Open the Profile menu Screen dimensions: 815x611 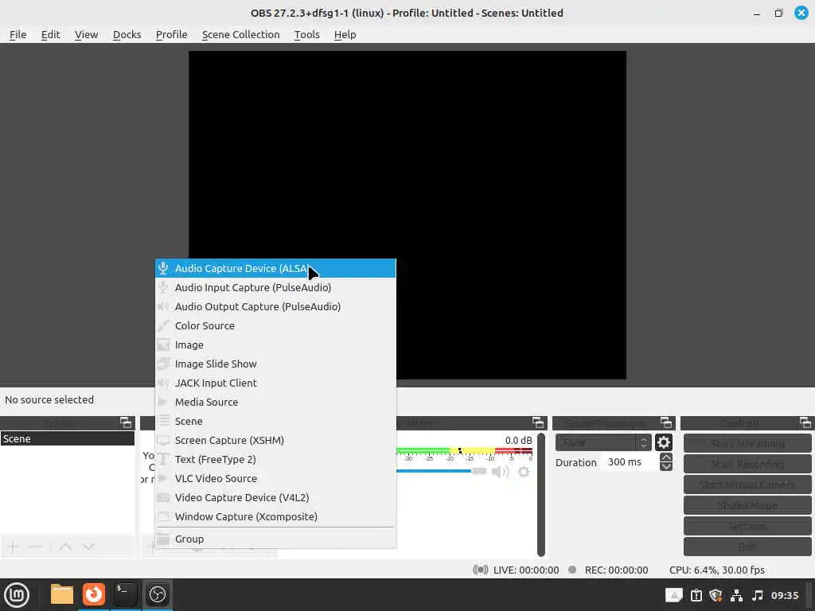coord(172,34)
